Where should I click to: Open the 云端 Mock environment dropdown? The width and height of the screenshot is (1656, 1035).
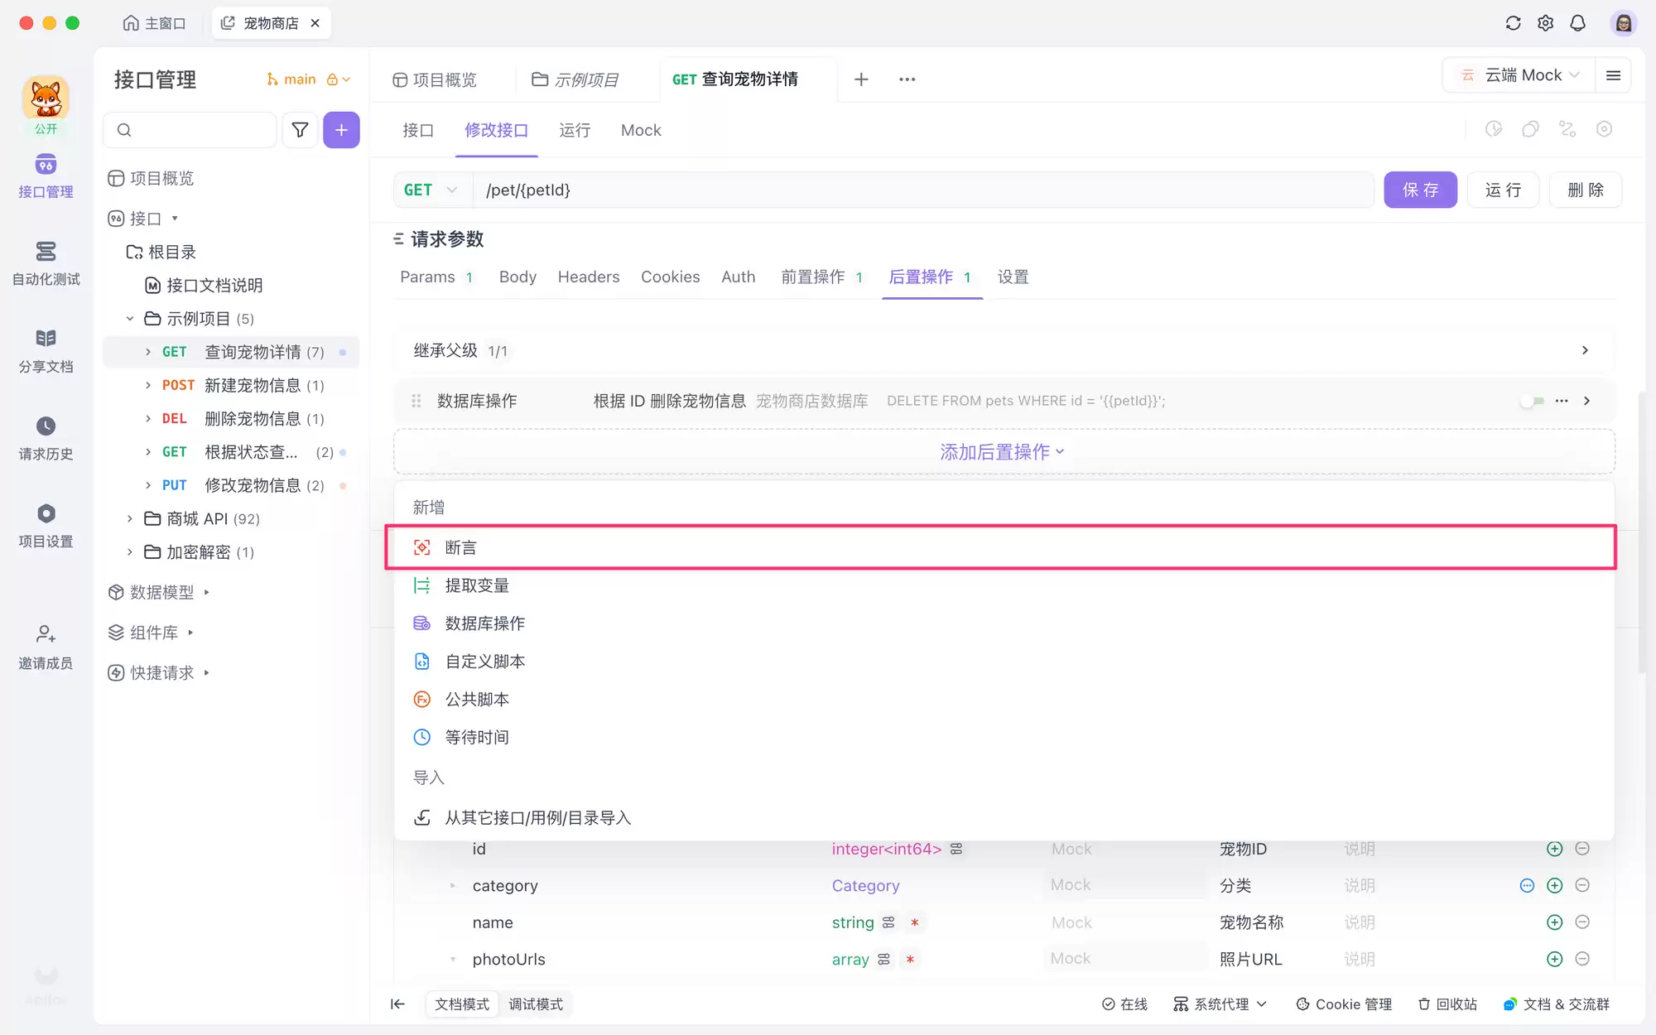(1520, 75)
